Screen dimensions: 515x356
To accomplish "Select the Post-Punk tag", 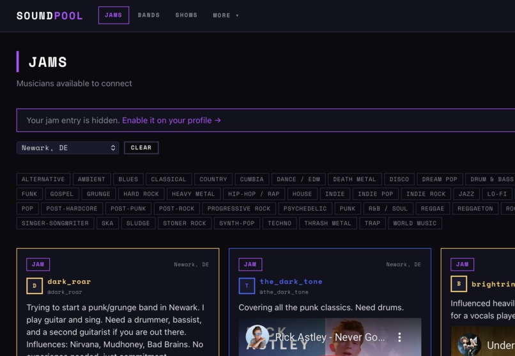I will point(128,209).
